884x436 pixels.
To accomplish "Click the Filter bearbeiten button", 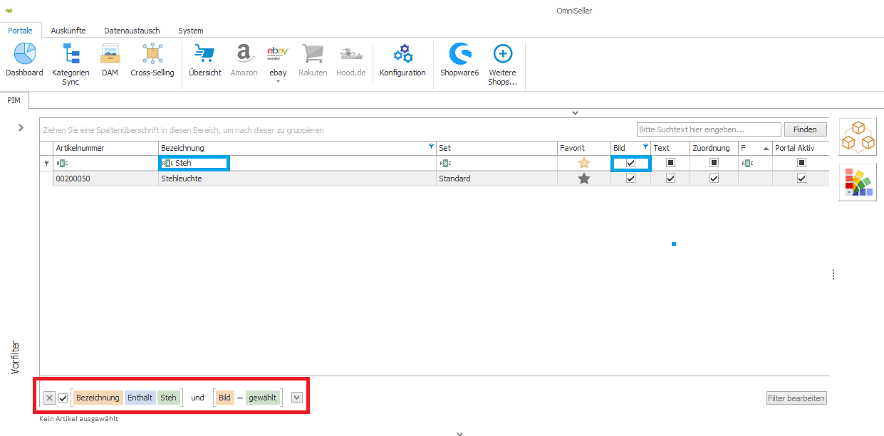I will (796, 398).
